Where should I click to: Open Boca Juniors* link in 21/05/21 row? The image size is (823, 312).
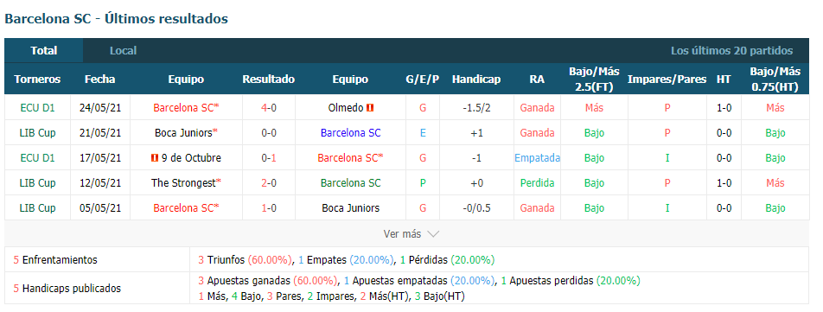click(x=187, y=133)
